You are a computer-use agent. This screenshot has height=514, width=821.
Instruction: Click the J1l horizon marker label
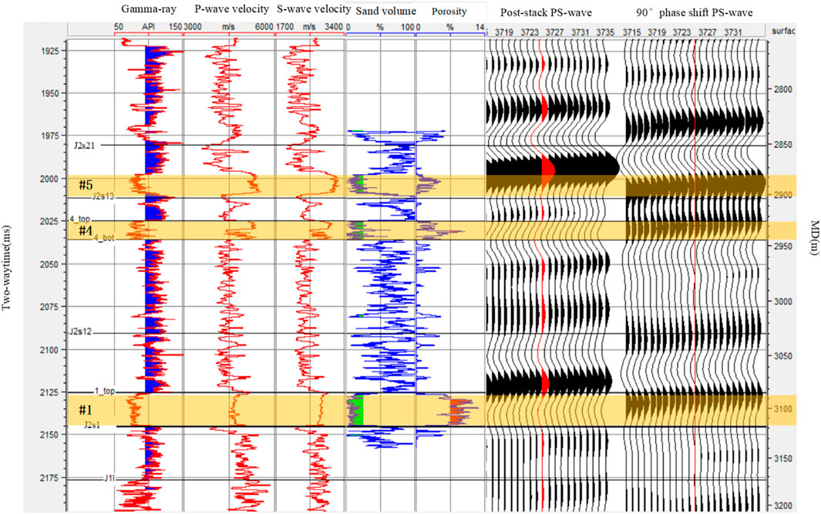(x=109, y=478)
